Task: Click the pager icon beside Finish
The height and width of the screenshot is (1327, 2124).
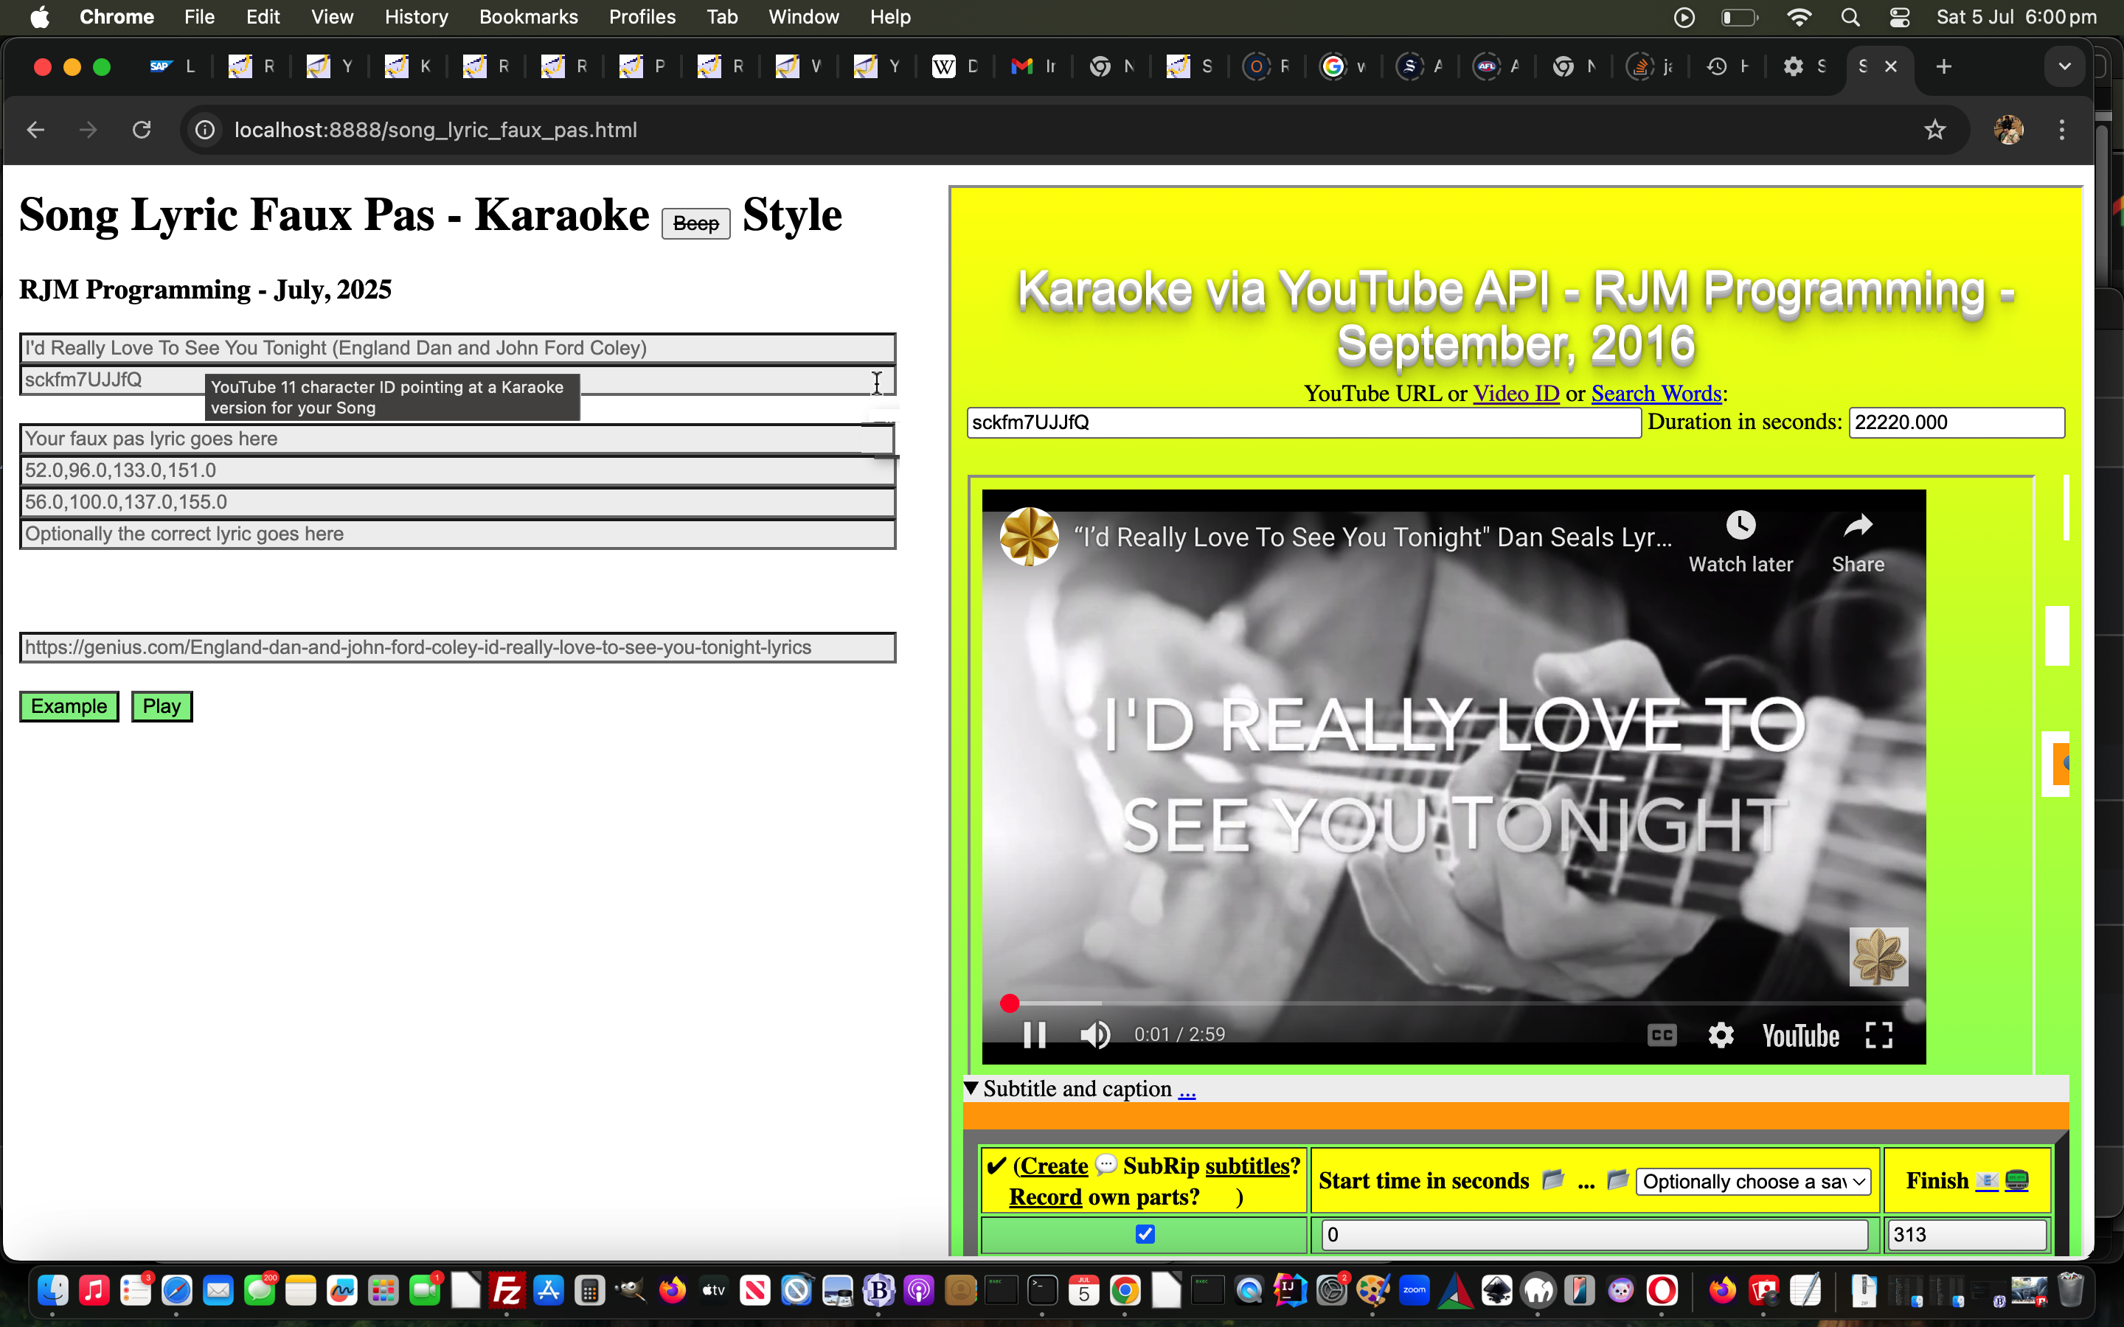Action: pyautogui.click(x=2017, y=1181)
